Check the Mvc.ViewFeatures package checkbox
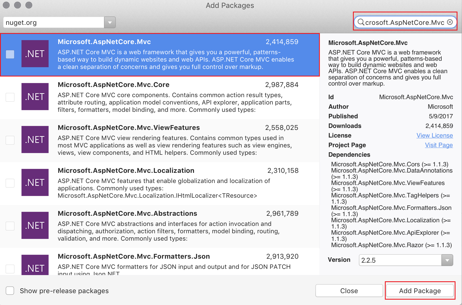The height and width of the screenshot is (305, 462). click(x=10, y=140)
